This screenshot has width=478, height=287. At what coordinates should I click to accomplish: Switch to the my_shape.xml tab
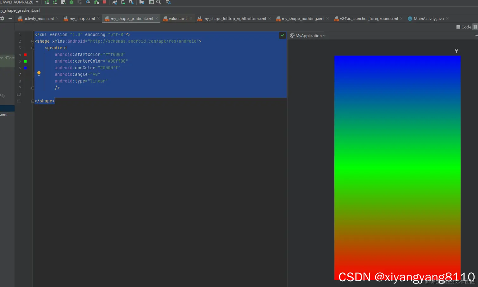click(82, 19)
